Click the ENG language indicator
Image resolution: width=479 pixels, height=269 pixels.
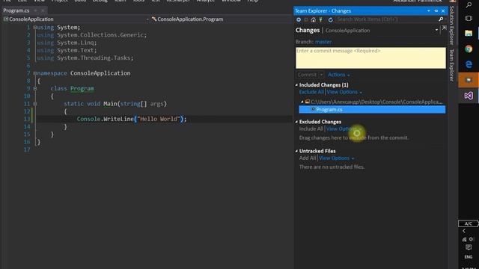coord(469,257)
